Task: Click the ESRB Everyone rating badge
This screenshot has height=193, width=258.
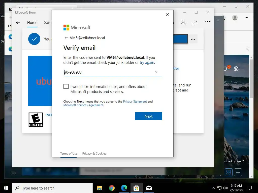Action: click(36, 119)
